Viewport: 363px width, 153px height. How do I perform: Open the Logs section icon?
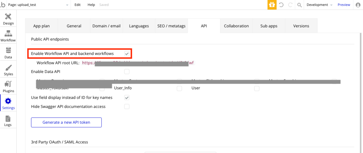(8, 120)
